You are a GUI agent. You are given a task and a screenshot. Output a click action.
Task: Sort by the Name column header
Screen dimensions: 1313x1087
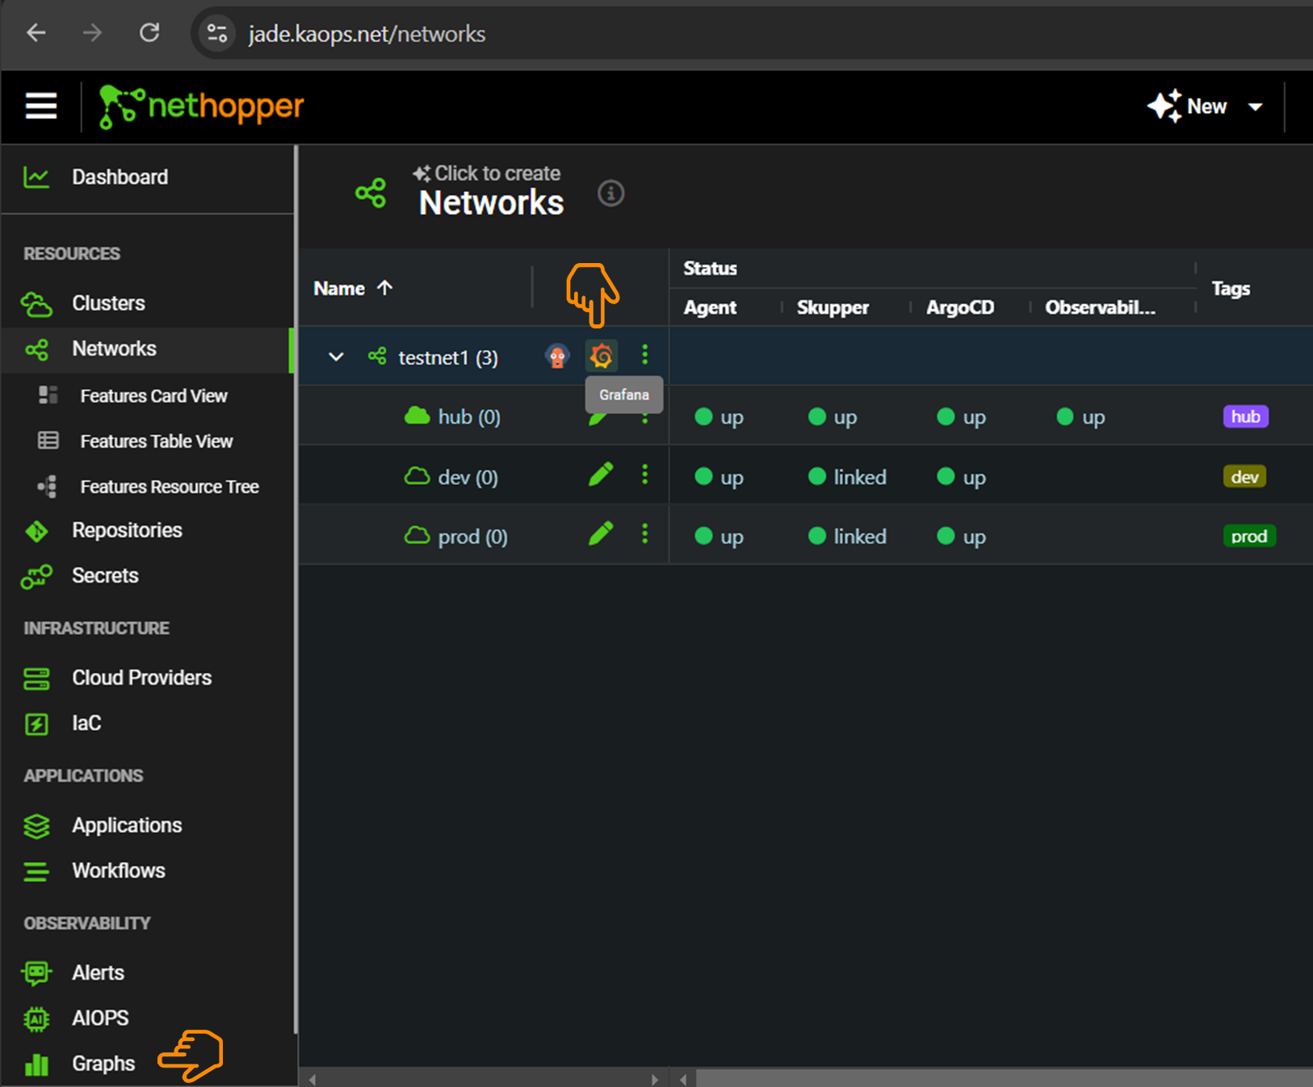click(x=353, y=288)
